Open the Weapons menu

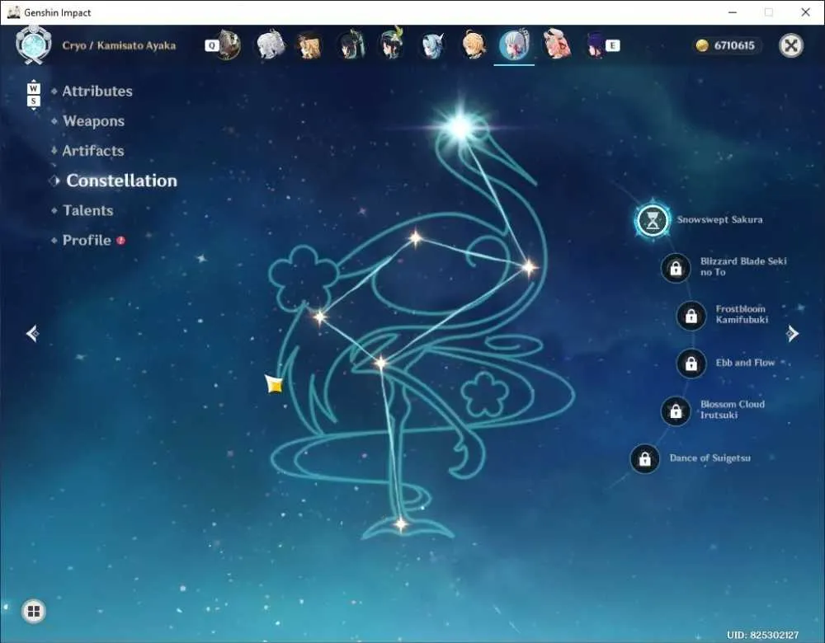point(94,121)
